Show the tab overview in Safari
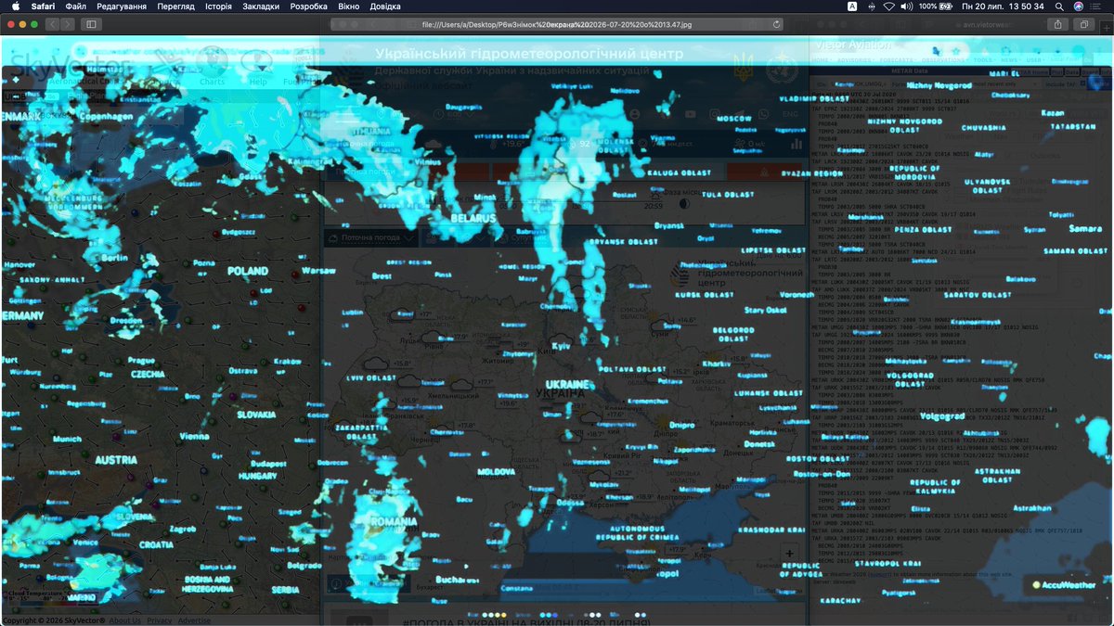 click(1083, 24)
